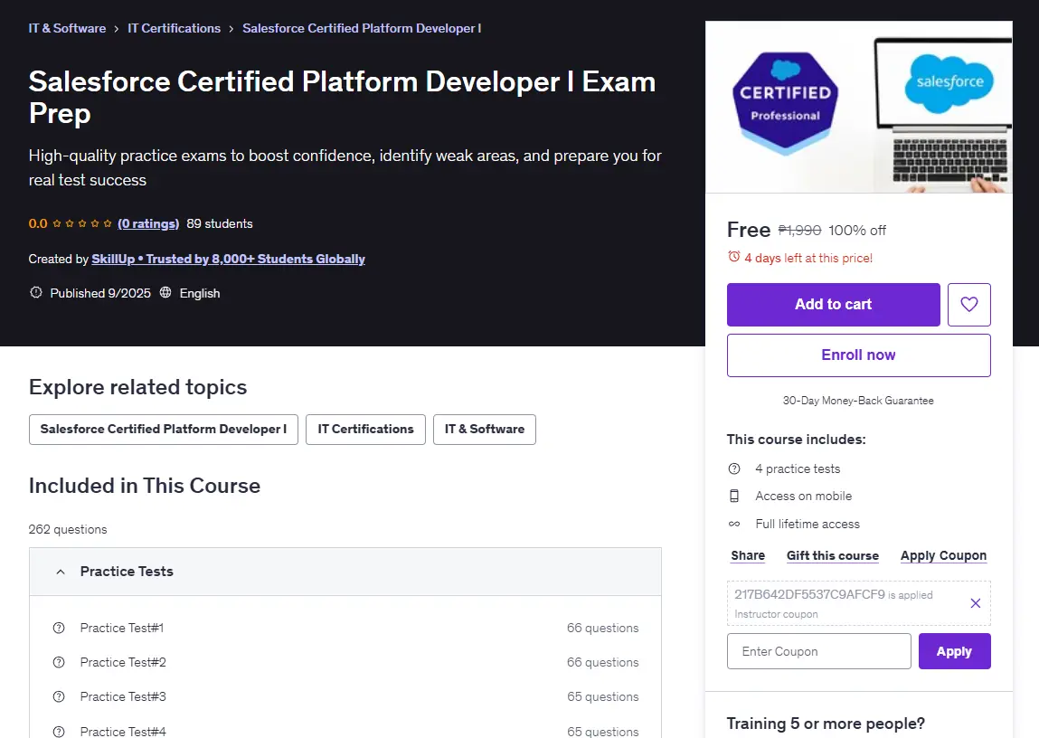Screen dimensions: 1039x738
Task: Click the Share link
Action: [x=748, y=555]
